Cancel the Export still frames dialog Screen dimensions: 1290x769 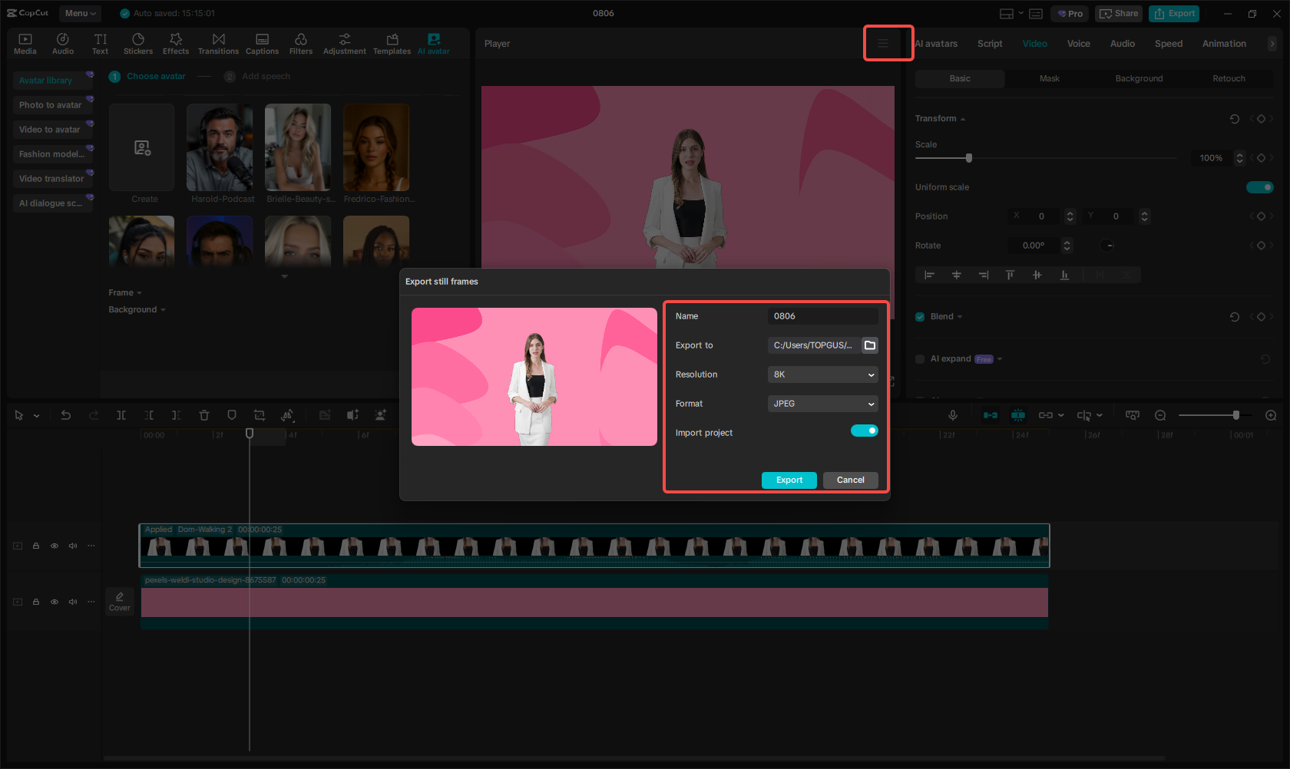click(850, 480)
